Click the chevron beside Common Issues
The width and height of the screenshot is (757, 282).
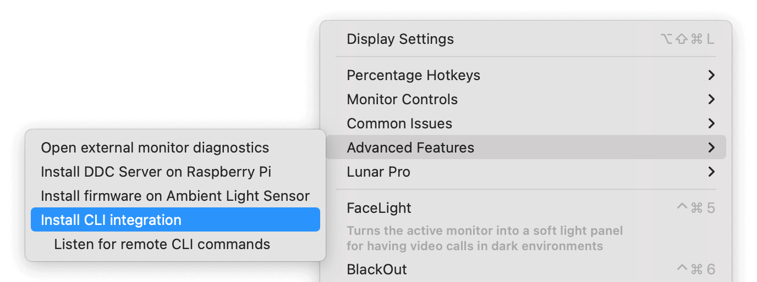[x=711, y=123]
